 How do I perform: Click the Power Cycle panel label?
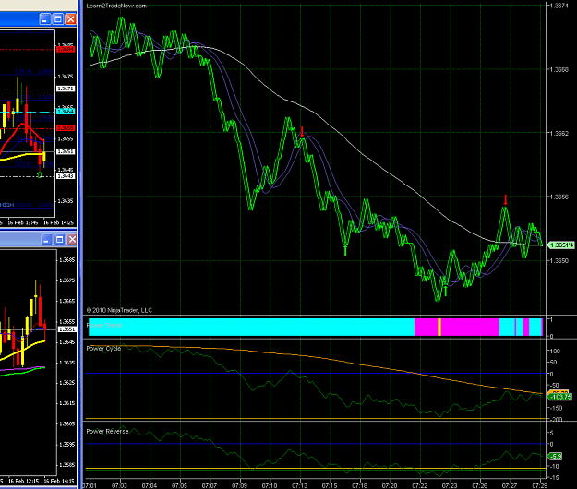[x=103, y=348]
